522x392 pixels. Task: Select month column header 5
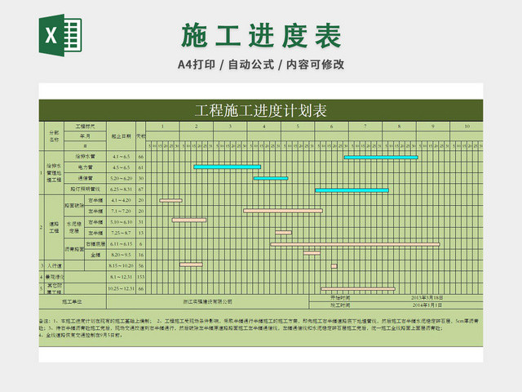point(298,127)
